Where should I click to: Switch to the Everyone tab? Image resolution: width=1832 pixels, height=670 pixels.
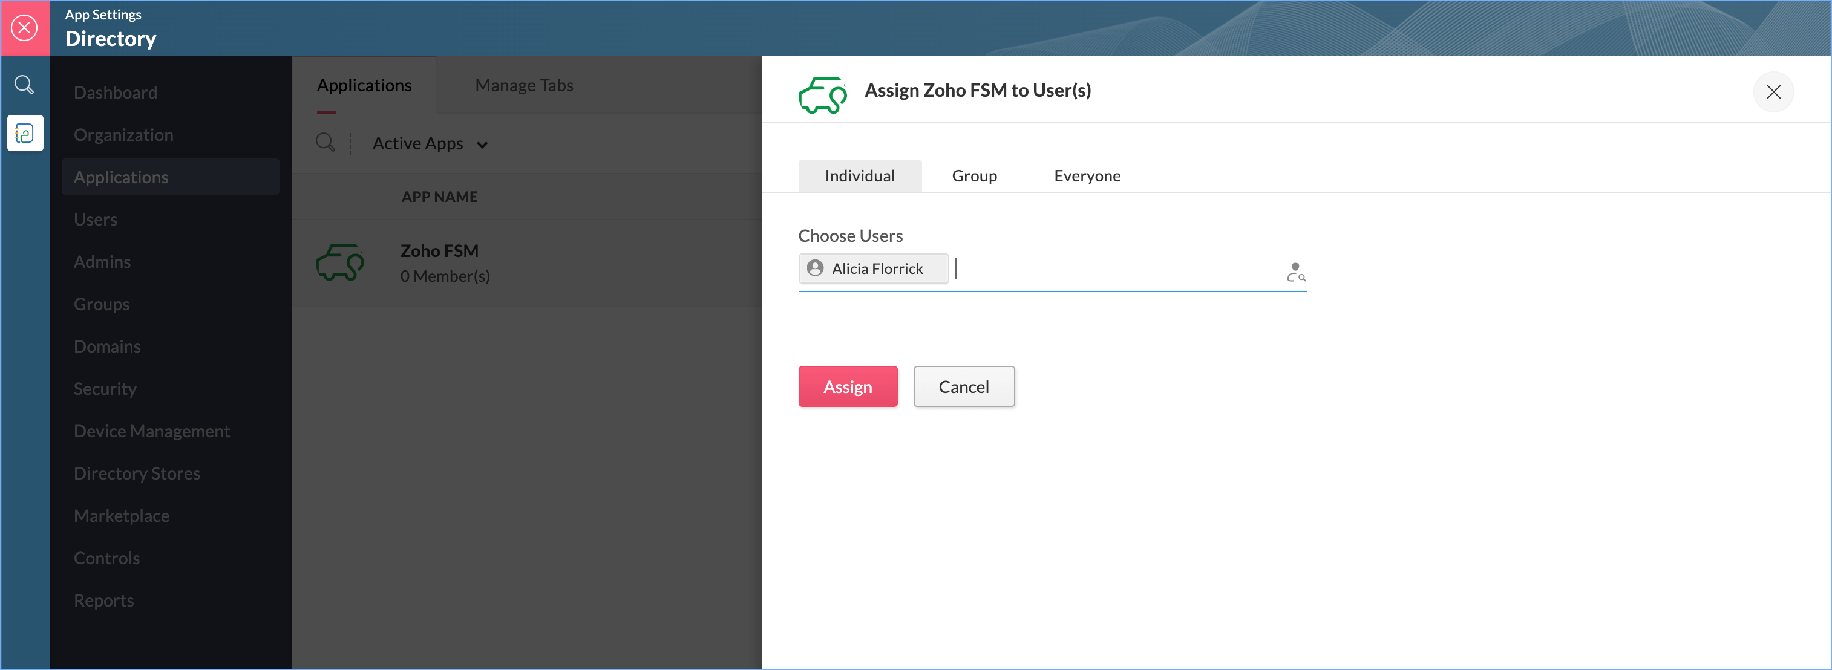(x=1086, y=175)
